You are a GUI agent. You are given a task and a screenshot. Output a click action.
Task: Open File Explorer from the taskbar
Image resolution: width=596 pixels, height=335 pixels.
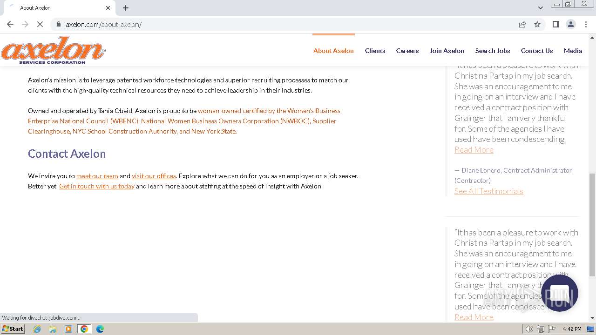point(53,329)
